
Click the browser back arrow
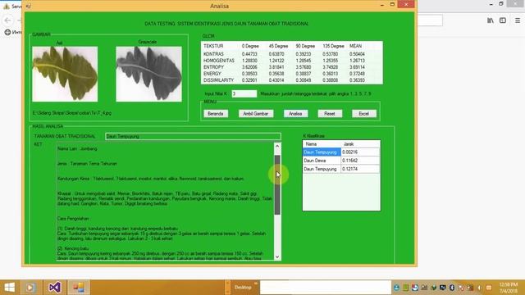click(7, 20)
